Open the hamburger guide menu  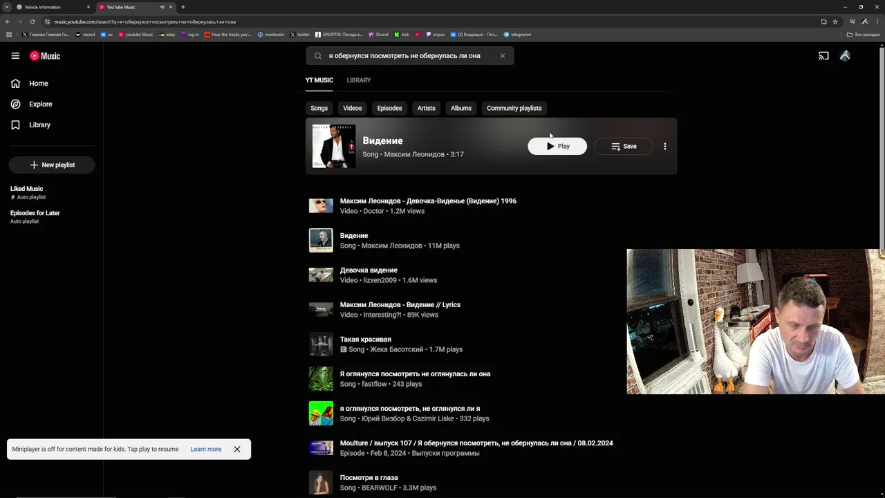15,56
